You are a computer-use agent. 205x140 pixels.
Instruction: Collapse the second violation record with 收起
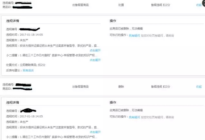[x=199, y=86]
